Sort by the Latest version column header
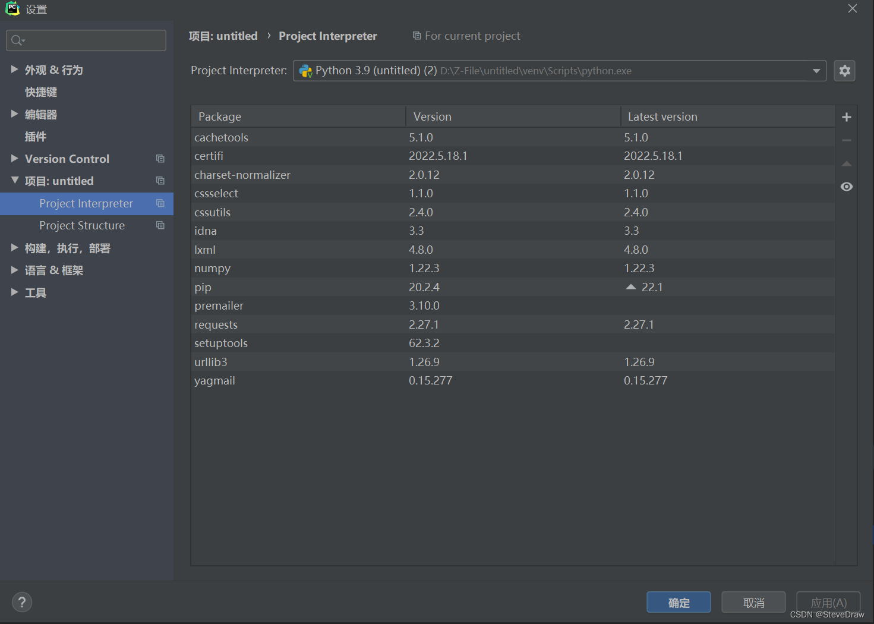The image size is (874, 624). (x=728, y=116)
